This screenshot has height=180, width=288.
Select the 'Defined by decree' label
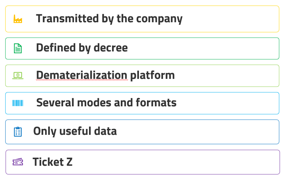coord(82,48)
